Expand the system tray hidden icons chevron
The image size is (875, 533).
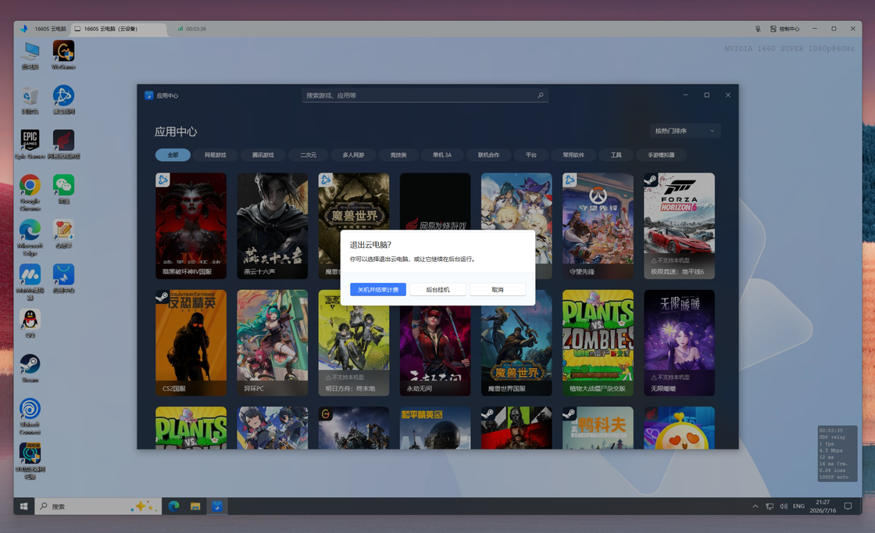755,506
